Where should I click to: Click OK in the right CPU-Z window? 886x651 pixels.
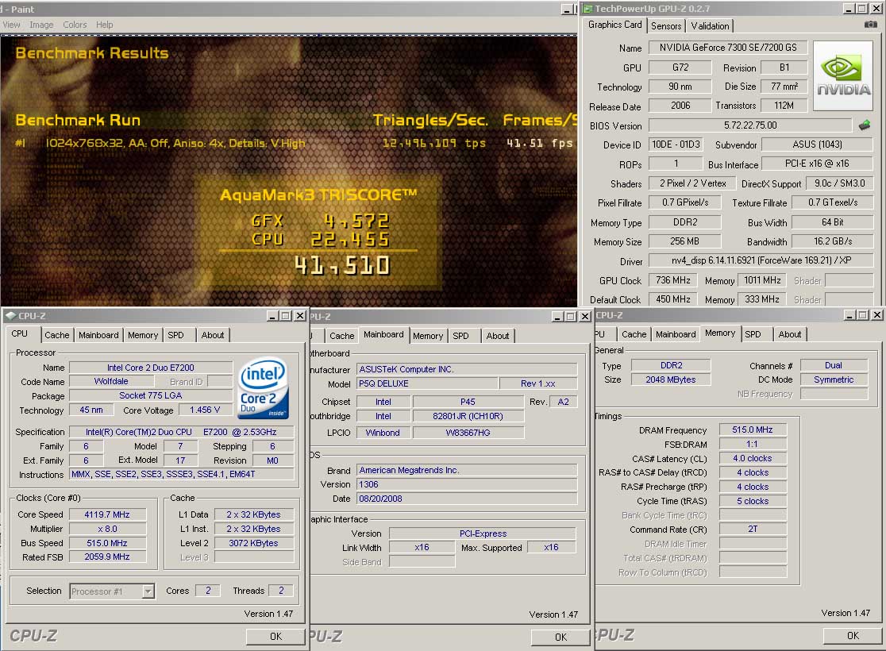[x=853, y=636]
